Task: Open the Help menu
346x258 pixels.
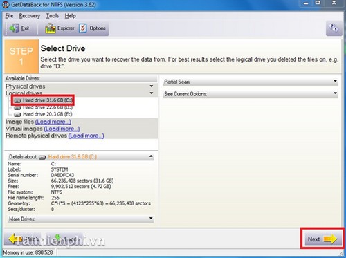Action: coord(70,16)
